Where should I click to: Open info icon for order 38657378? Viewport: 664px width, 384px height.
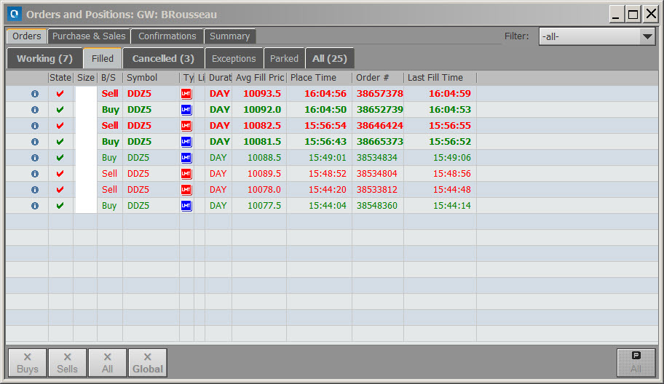pos(35,94)
